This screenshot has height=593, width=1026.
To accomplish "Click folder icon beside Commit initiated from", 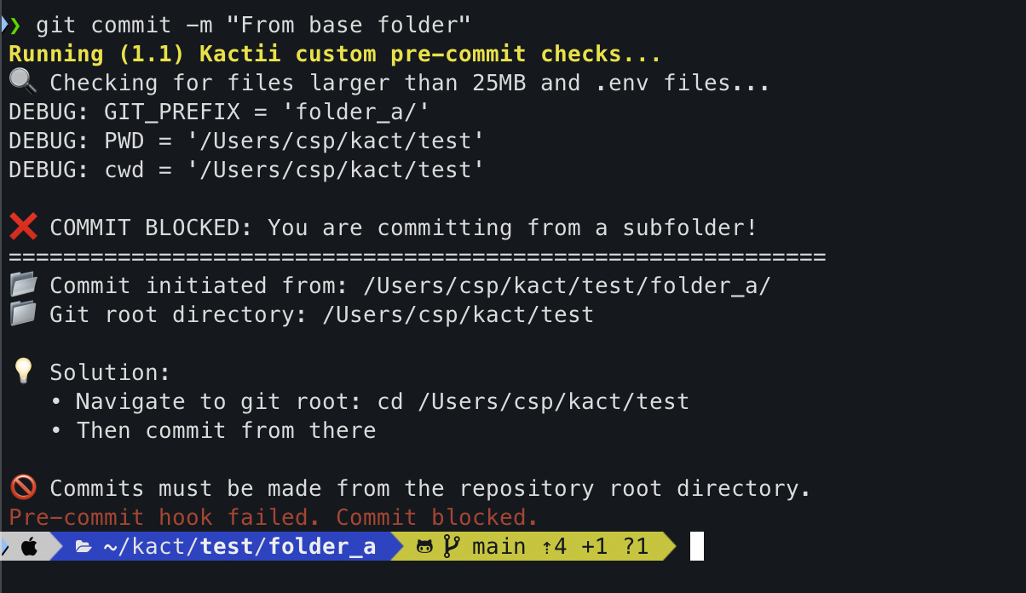I will tap(23, 285).
